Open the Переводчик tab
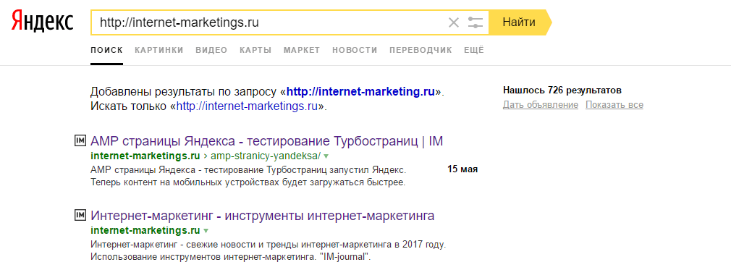731x270 pixels. click(x=421, y=51)
